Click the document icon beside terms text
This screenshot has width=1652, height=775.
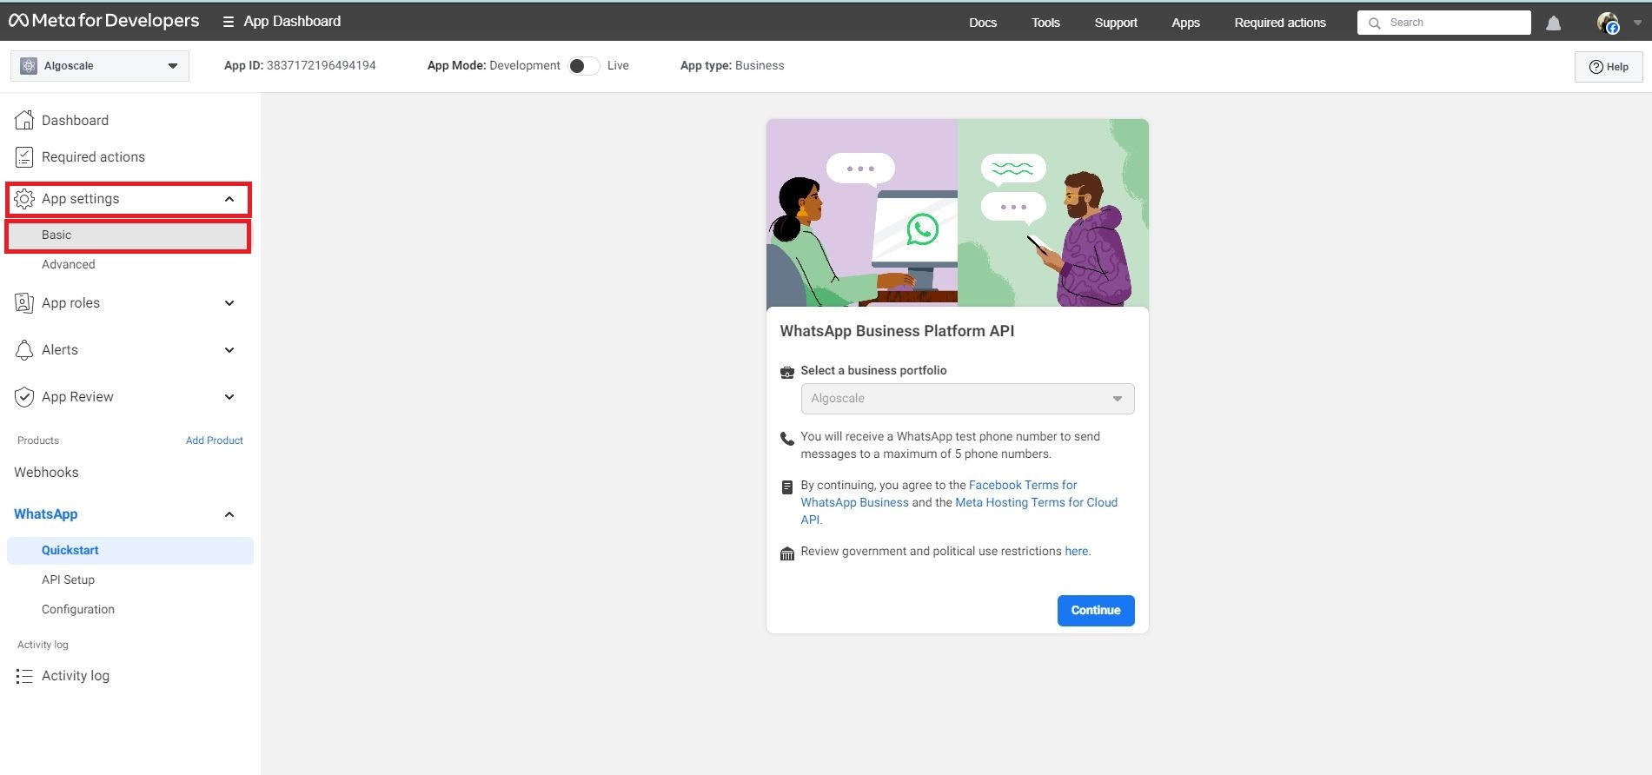787,487
